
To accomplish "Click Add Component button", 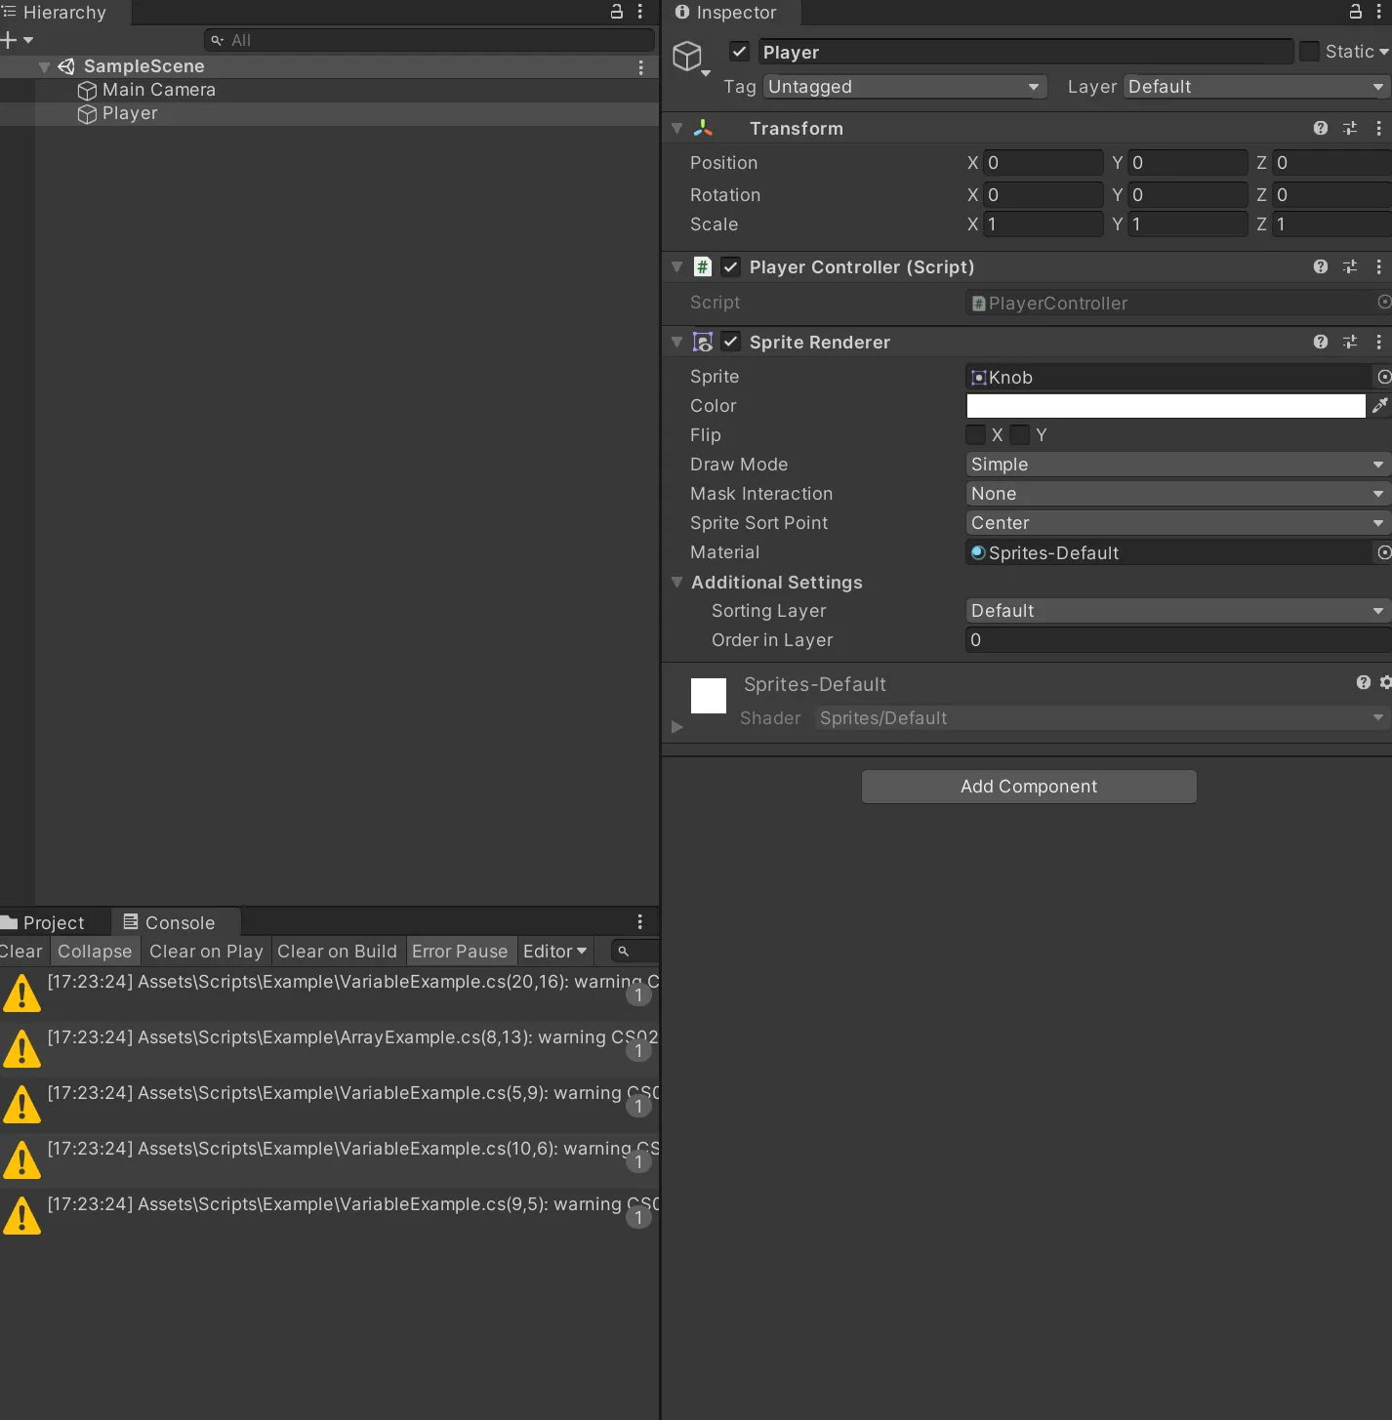I will (1029, 787).
